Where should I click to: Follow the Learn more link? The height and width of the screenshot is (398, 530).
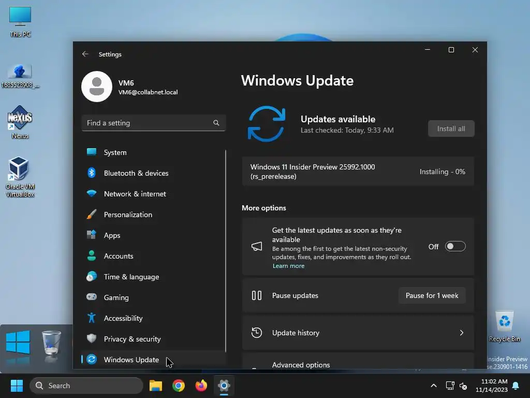coord(288,266)
